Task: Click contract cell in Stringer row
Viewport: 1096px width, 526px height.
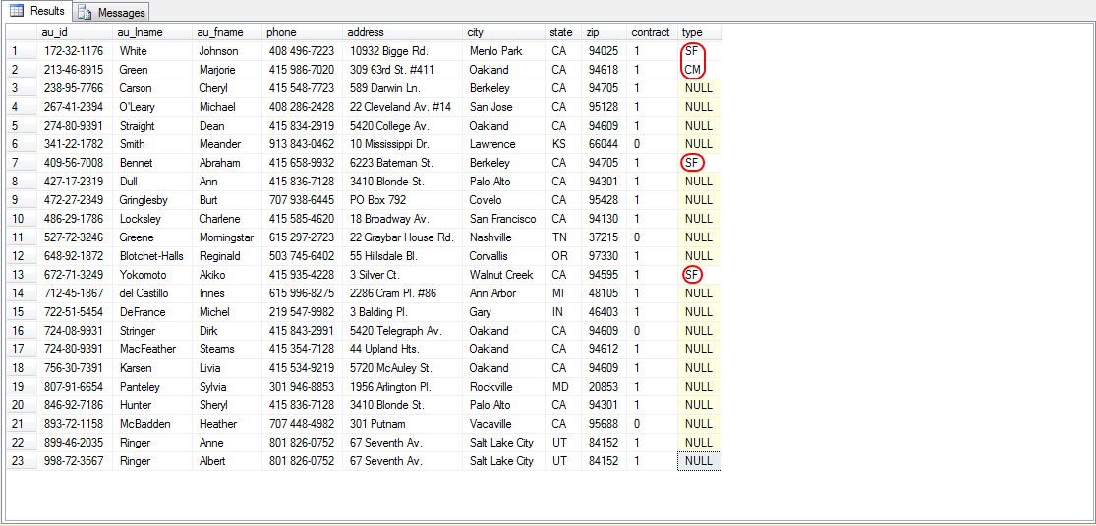Action: tap(652, 330)
